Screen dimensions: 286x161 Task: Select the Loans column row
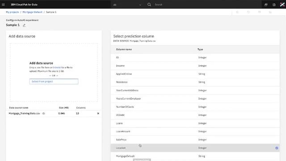[195, 123]
